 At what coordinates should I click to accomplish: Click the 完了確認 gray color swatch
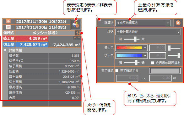[165, 71]
